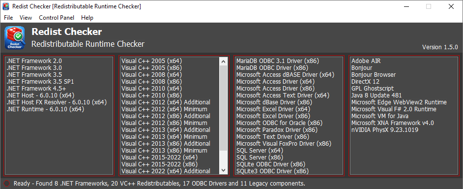
Task: Click the Redist Checker logo icon
Action: coord(15,37)
